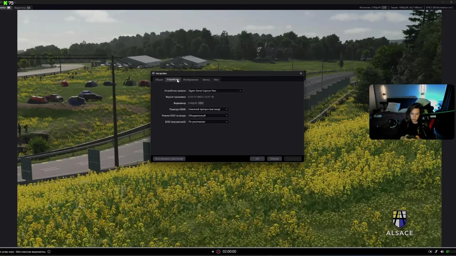Click the free disk space indicator
The height and width of the screenshot is (256, 456).
[440, 7]
